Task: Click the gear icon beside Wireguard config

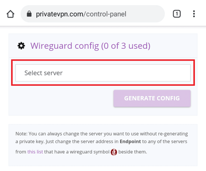Action: pos(21,46)
